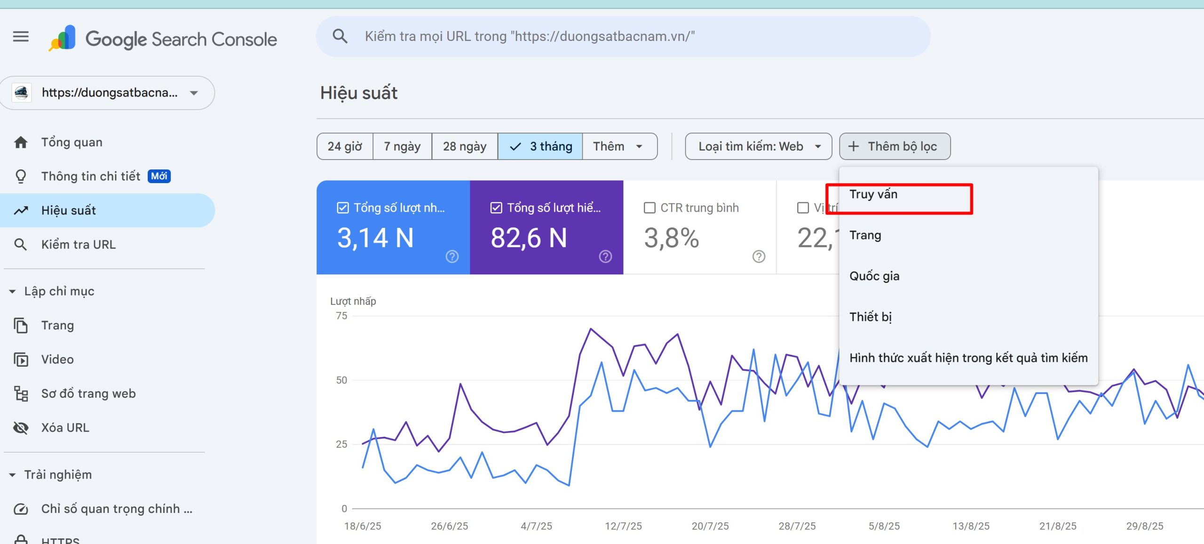This screenshot has height=544, width=1204.
Task: Click the Video indexing icon
Action: [x=21, y=360]
